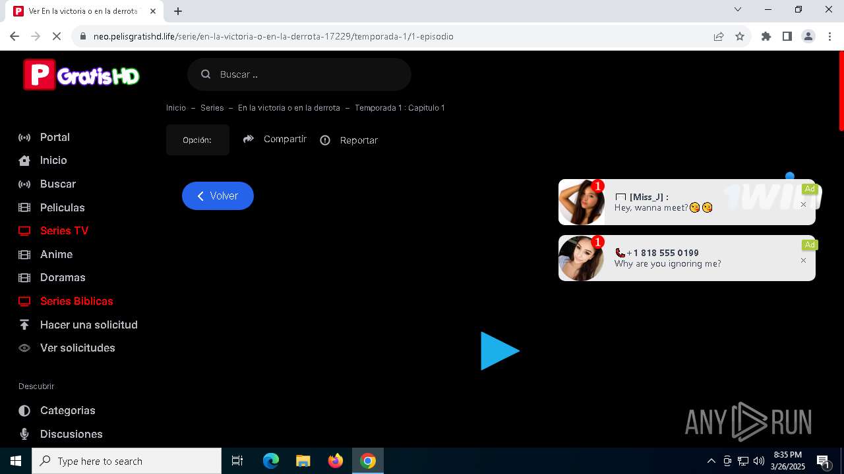Click the Why are you ignoring me? text

coord(667,263)
